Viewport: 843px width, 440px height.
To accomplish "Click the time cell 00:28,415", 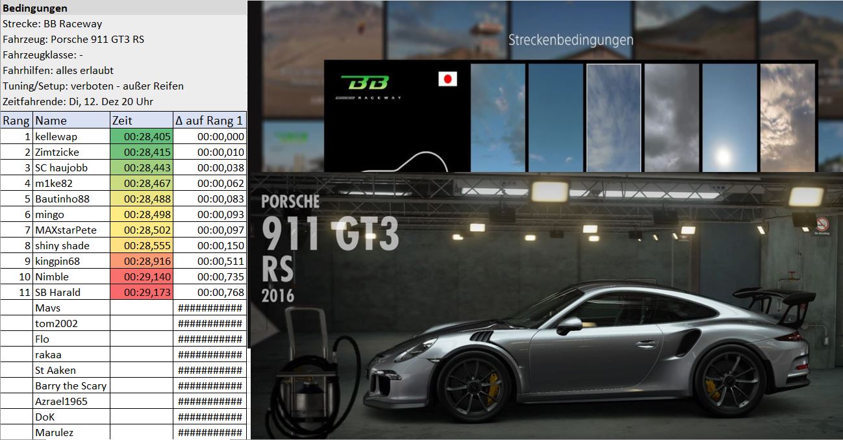I will click(x=142, y=152).
